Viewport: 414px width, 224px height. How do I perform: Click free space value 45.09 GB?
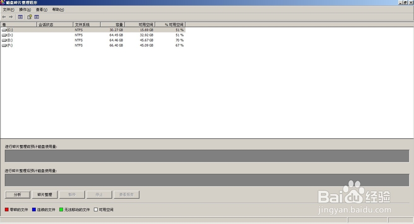147,45
